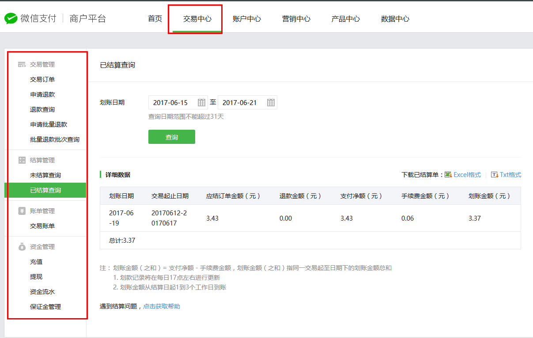
Task: Click the Txt format download icon
Action: point(495,175)
